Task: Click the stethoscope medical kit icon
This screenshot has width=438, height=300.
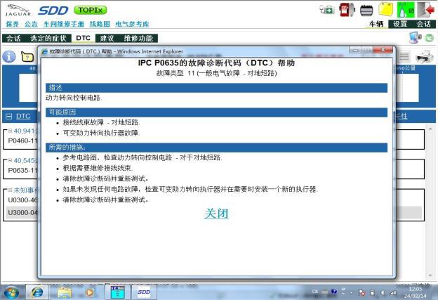Action: coord(327,10)
